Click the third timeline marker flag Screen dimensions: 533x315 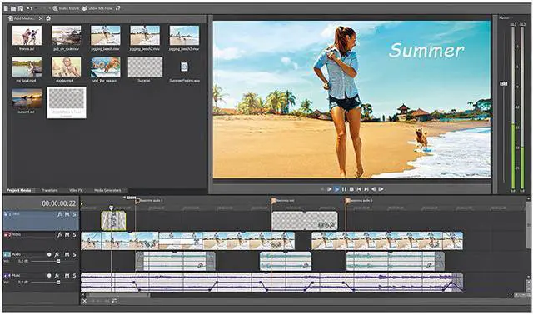pyautogui.click(x=347, y=201)
